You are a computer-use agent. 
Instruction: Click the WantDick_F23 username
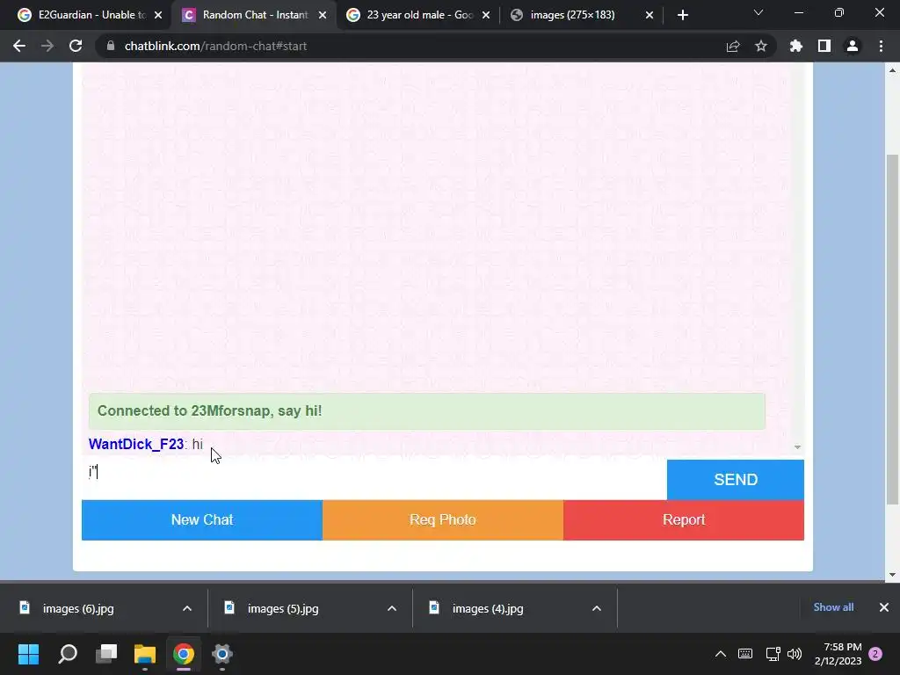pyautogui.click(x=136, y=444)
